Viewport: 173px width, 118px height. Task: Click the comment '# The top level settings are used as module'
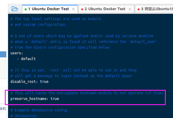56,19
